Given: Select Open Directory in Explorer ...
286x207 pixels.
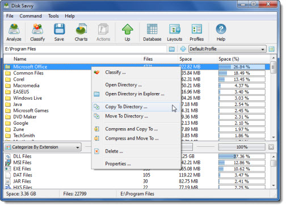Looking at the screenshot, I should pos(136,94).
